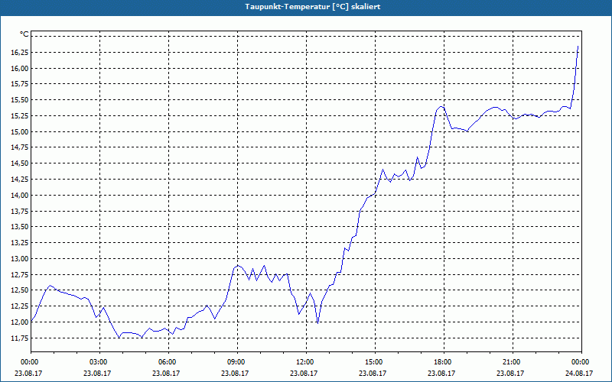Viewport: 612px width, 382px height.
Task: Pick the 09:00 time label
Action: (236, 362)
